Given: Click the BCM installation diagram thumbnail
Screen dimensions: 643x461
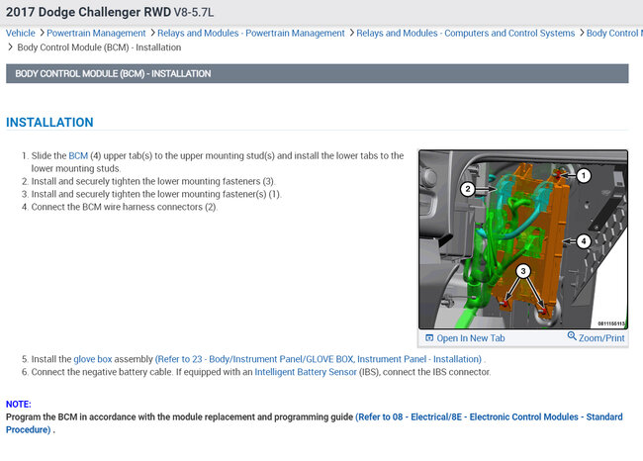Looking at the screenshot, I should [523, 239].
